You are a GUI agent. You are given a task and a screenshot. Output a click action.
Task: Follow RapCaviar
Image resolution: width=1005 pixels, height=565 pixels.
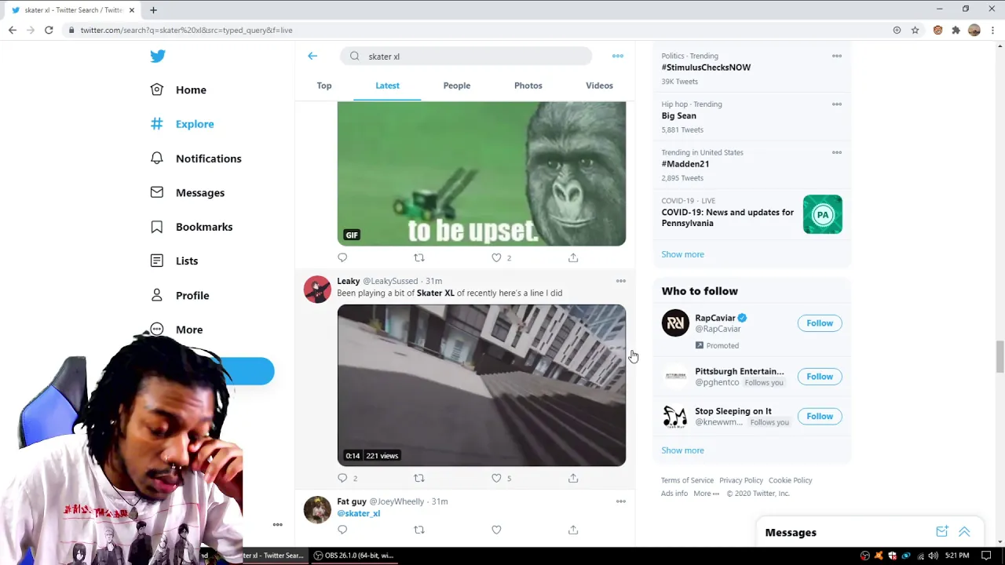pyautogui.click(x=820, y=323)
